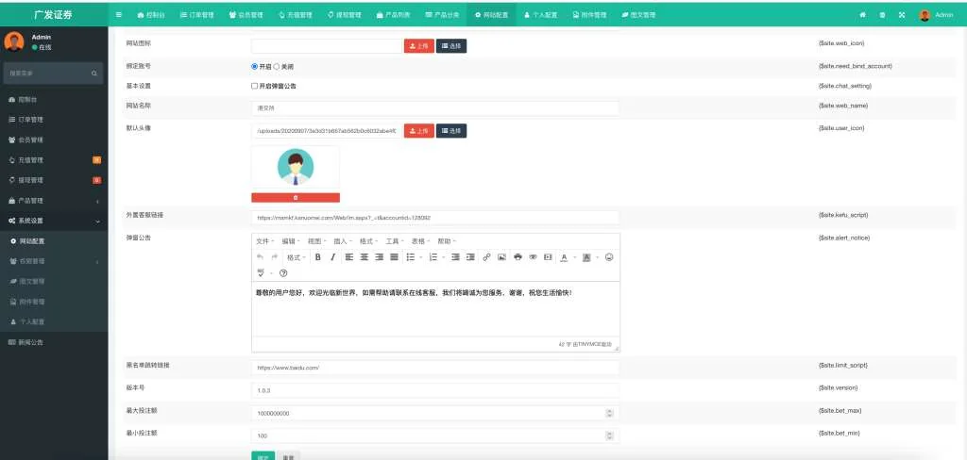Insert media using the media icon
The width and height of the screenshot is (967, 460).
[x=548, y=256]
